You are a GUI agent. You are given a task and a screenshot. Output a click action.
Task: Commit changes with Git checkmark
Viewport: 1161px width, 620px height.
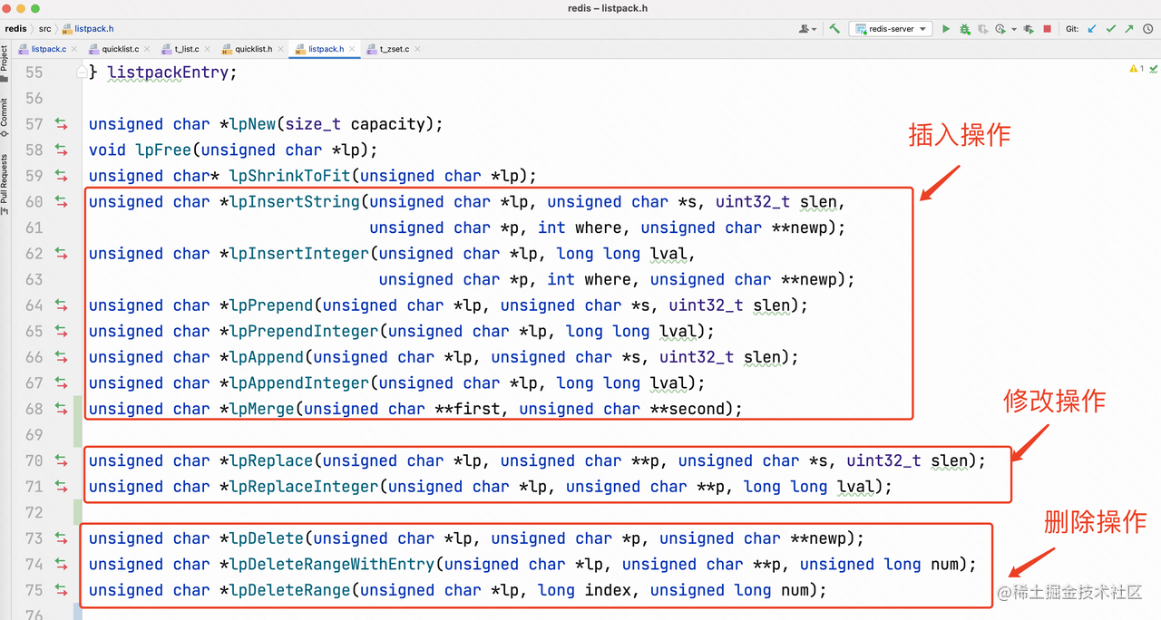coord(1111,29)
